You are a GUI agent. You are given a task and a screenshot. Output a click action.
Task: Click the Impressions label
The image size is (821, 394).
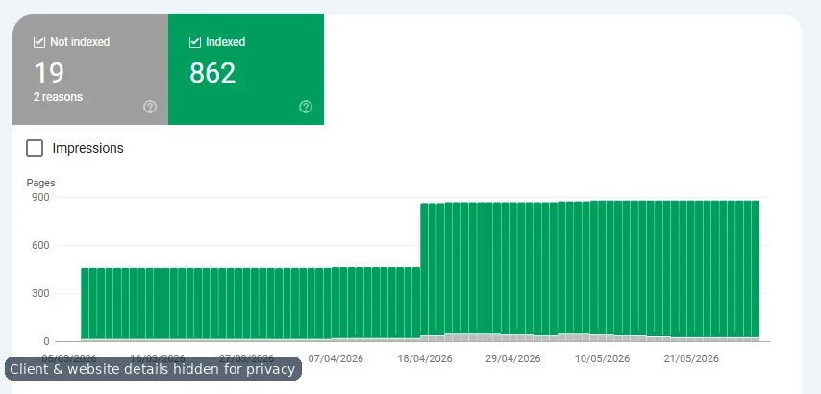(x=88, y=148)
